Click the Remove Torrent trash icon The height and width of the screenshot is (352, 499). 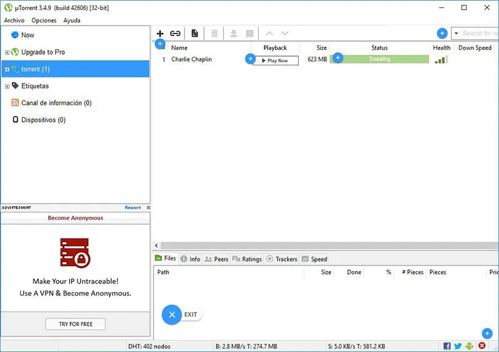click(215, 33)
